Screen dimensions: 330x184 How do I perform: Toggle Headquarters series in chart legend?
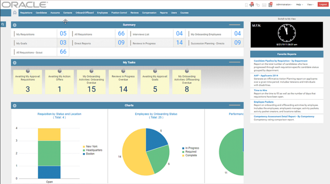pyautogui.click(x=92, y=150)
